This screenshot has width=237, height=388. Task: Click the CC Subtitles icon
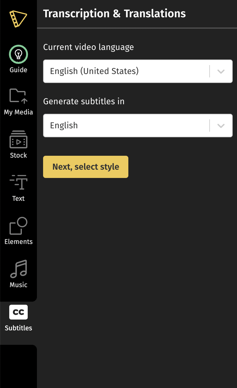(x=18, y=312)
